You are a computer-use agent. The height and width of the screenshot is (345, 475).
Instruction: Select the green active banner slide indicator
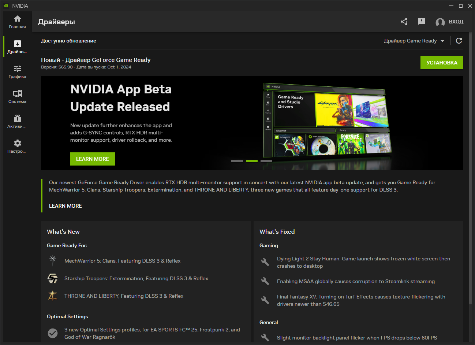pyautogui.click(x=252, y=161)
